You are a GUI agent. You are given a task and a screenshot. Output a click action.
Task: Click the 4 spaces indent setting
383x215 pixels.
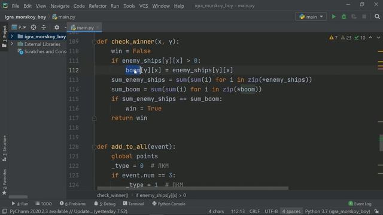[x=291, y=211]
